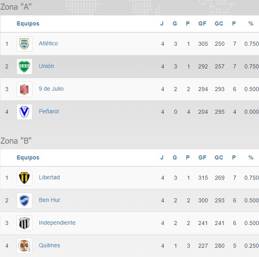Open the Unión team page link
Screen dimensions: 259x257
46,66
